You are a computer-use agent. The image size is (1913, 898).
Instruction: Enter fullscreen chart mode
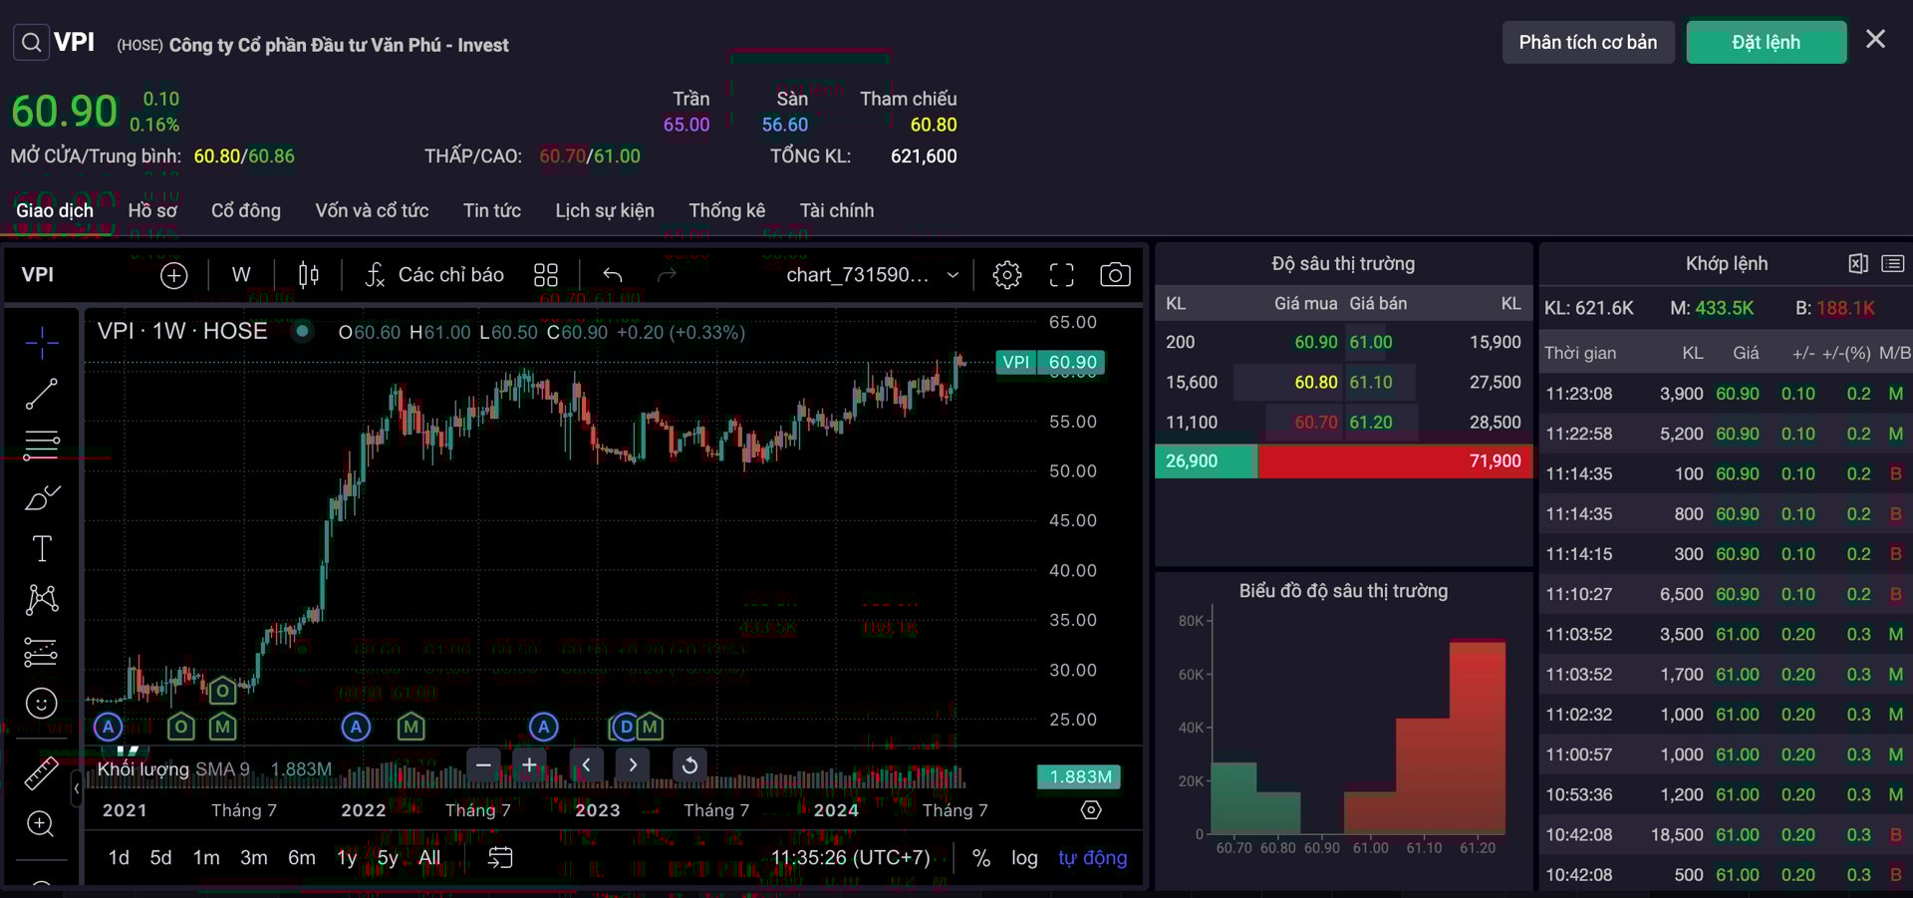[1061, 275]
